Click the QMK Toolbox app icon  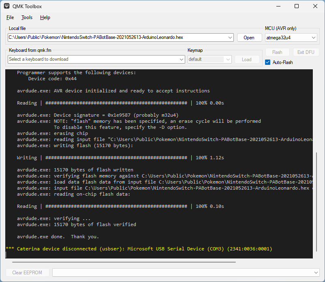[7, 6]
